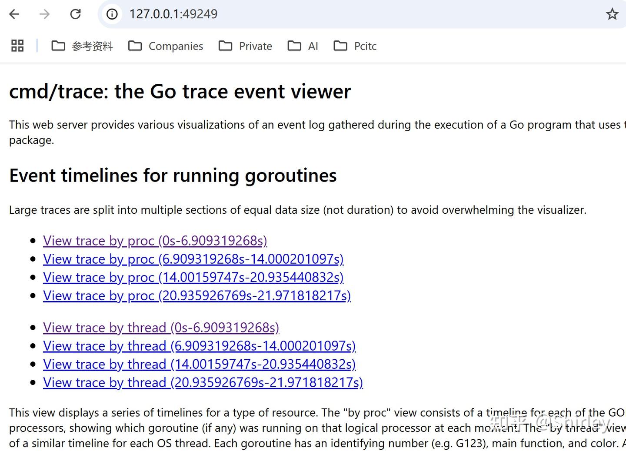The width and height of the screenshot is (626, 451).
Task: Click the site information icon
Action: pos(112,14)
